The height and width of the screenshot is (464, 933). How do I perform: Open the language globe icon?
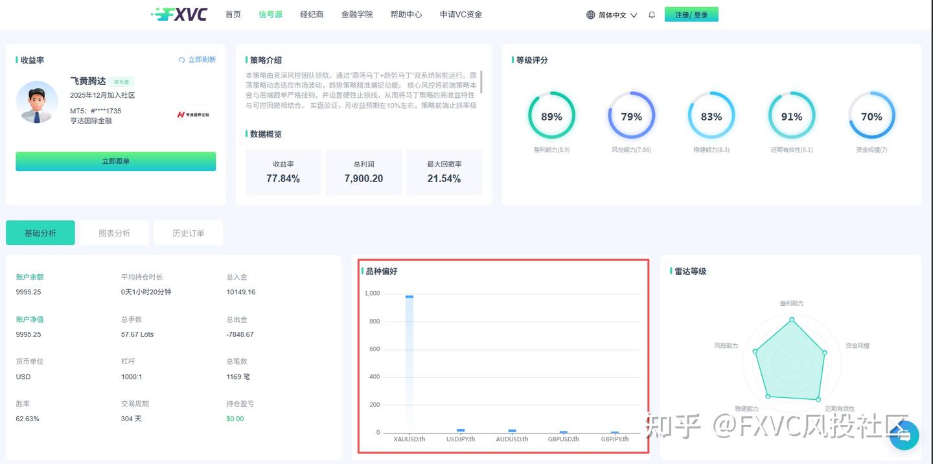589,14
